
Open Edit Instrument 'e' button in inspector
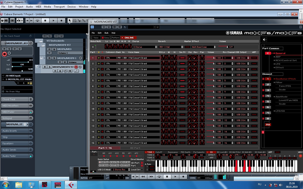tap(31, 43)
